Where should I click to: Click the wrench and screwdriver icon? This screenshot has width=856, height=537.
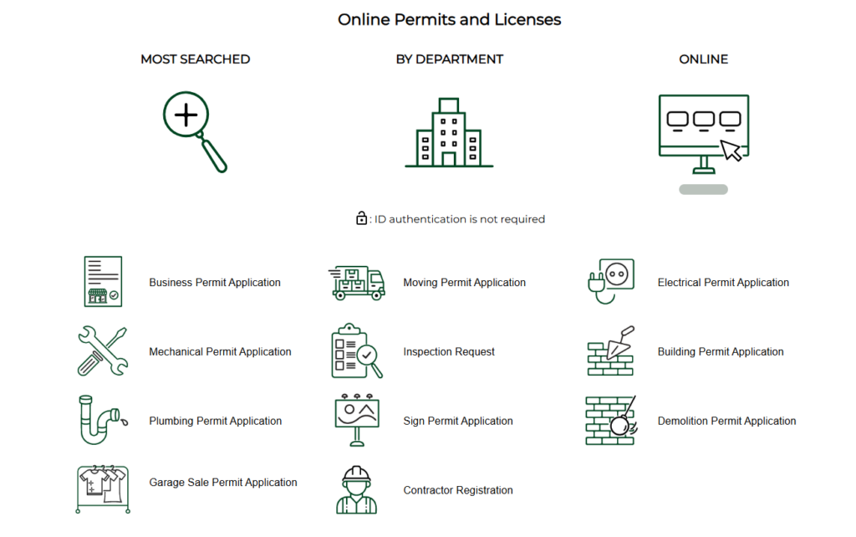click(103, 351)
